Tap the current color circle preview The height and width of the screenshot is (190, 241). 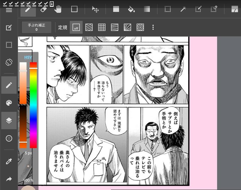pos(28,188)
